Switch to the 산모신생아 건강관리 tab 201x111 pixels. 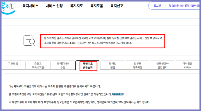pos(162,65)
